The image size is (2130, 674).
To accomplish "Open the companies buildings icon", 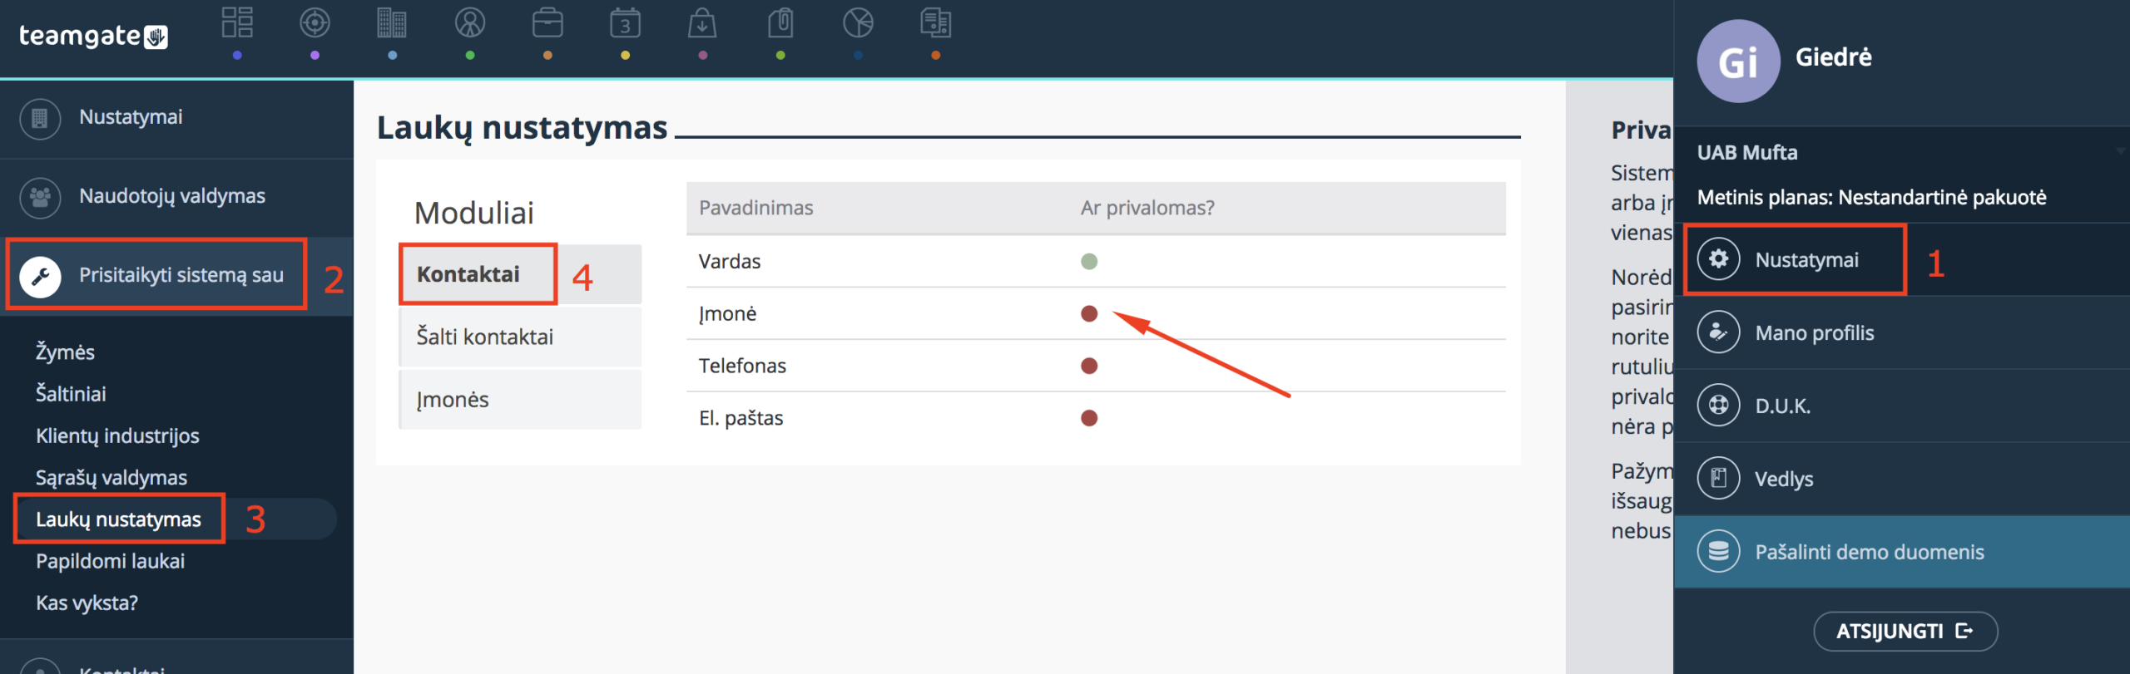I will pyautogui.click(x=392, y=22).
